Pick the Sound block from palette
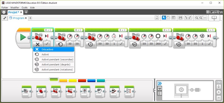 (x=100, y=92)
